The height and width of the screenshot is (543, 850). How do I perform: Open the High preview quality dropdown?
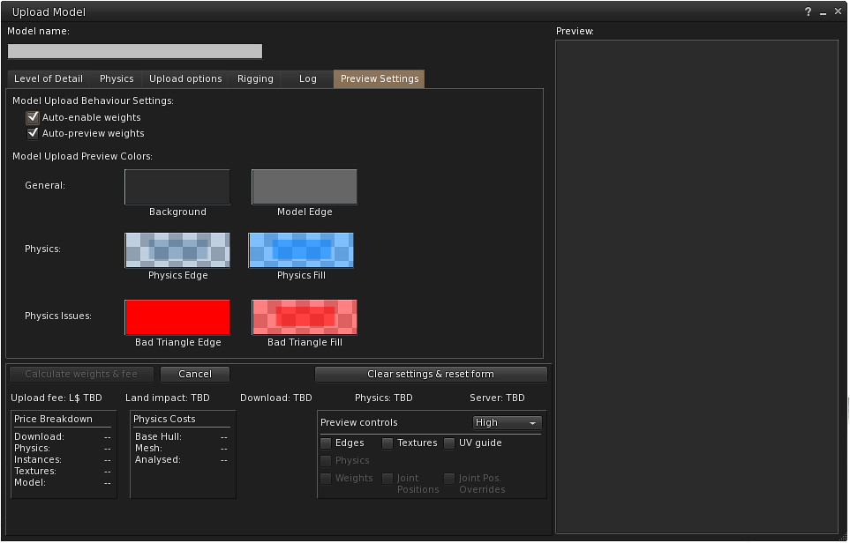pos(507,423)
